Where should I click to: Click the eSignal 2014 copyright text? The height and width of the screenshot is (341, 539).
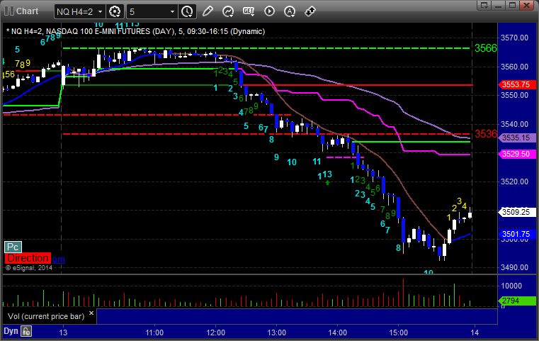pos(29,268)
